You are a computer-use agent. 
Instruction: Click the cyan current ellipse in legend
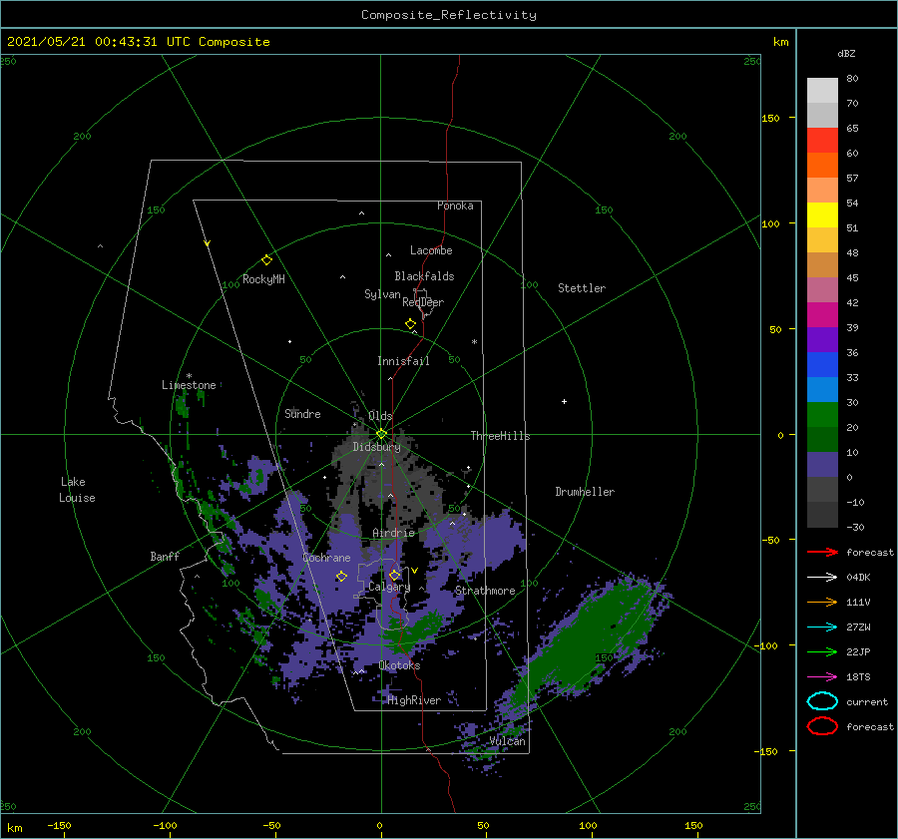822,701
